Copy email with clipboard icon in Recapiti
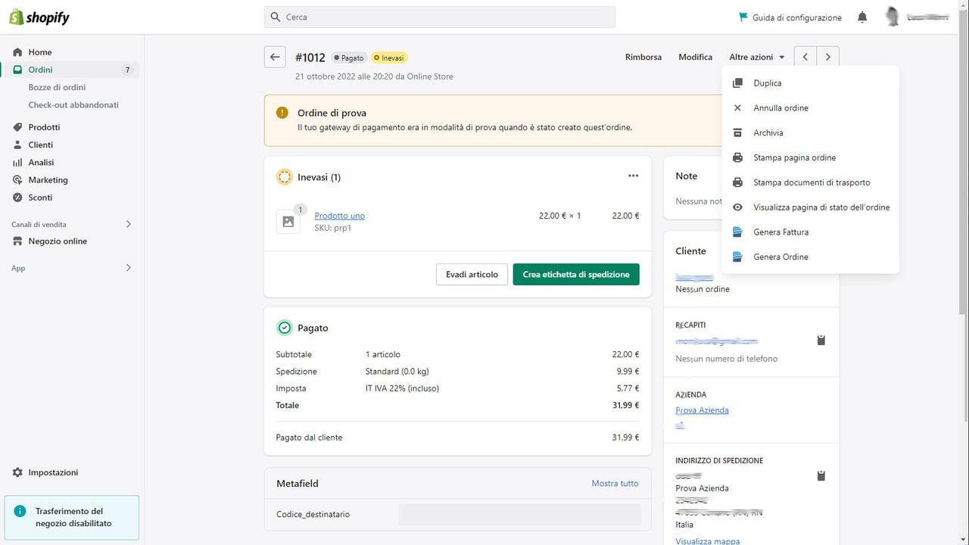Viewport: 969px width, 545px height. [x=821, y=341]
